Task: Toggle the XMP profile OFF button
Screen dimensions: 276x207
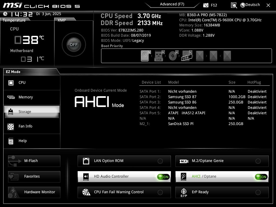Action: (74, 44)
